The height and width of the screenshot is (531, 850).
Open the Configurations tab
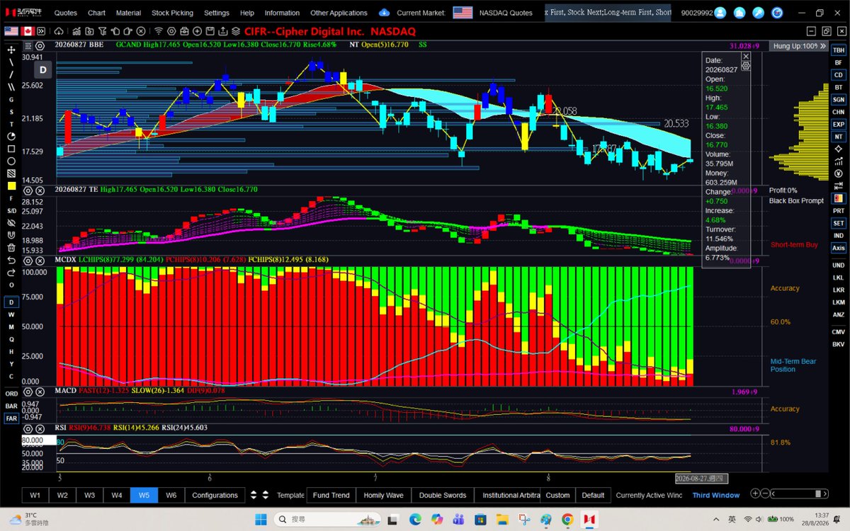(x=215, y=495)
